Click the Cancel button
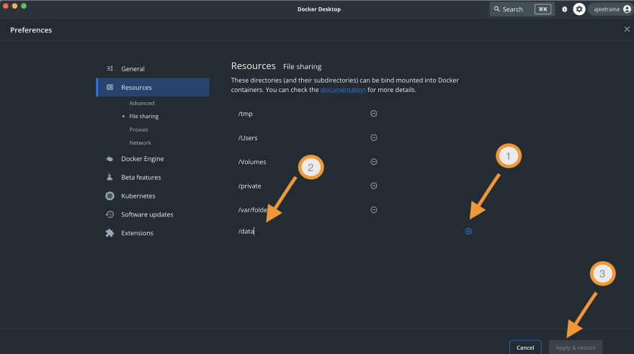634x354 pixels. [525, 348]
